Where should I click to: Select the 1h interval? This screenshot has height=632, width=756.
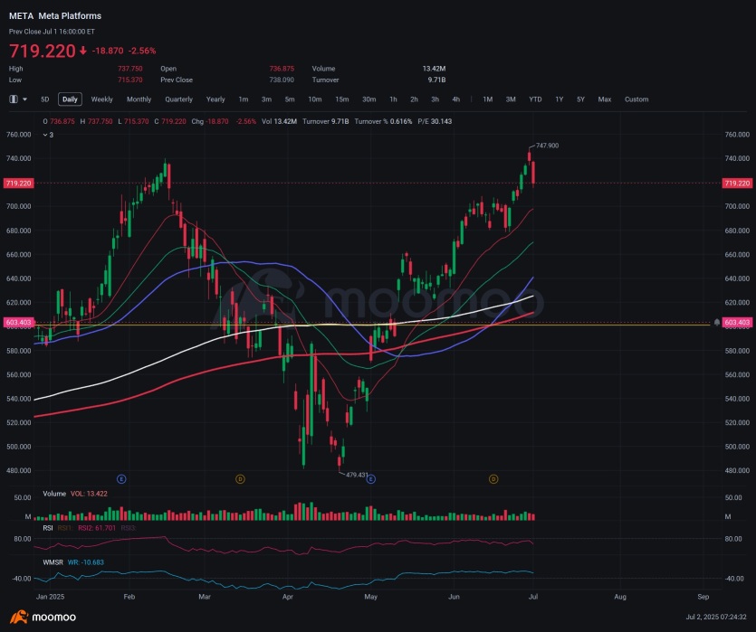tap(394, 99)
